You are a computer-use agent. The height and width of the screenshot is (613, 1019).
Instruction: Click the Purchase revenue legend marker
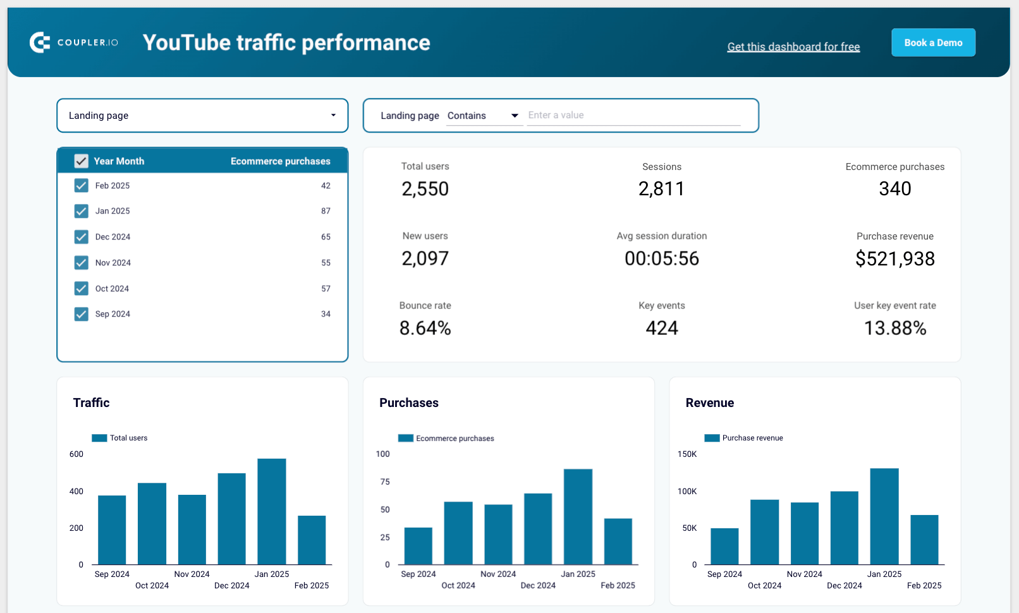click(711, 437)
